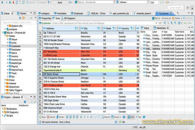Toggle link-with-editor in Database Navigator

coord(31,18)
